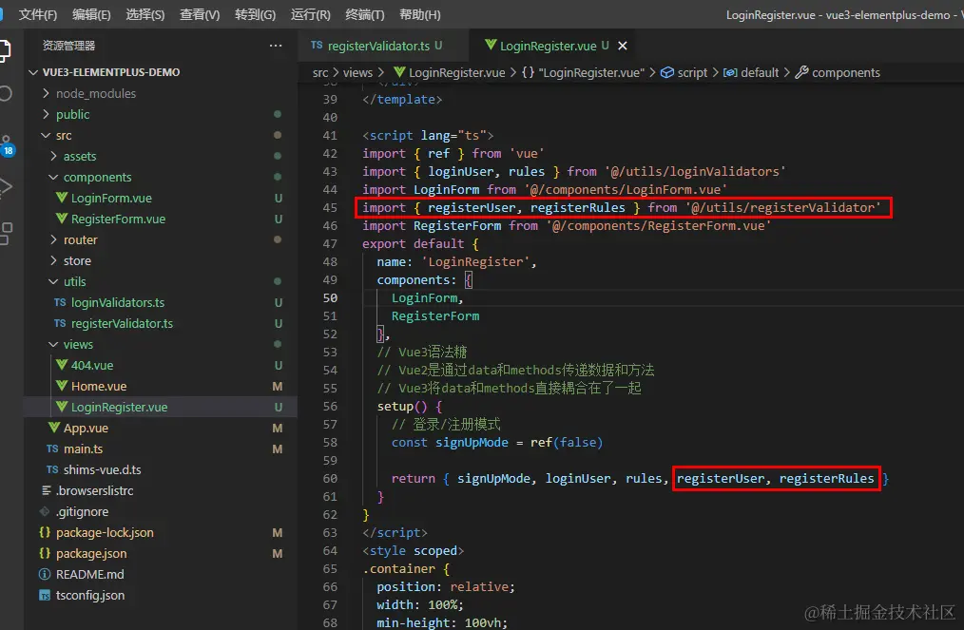
Task: Select the LoginRegister.vue editor tab
Action: pyautogui.click(x=554, y=47)
